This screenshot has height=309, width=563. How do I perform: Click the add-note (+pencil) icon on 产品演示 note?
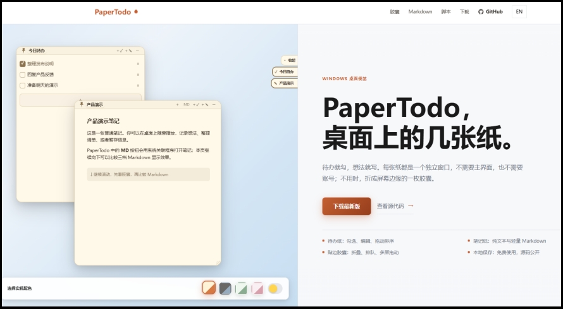(205, 105)
